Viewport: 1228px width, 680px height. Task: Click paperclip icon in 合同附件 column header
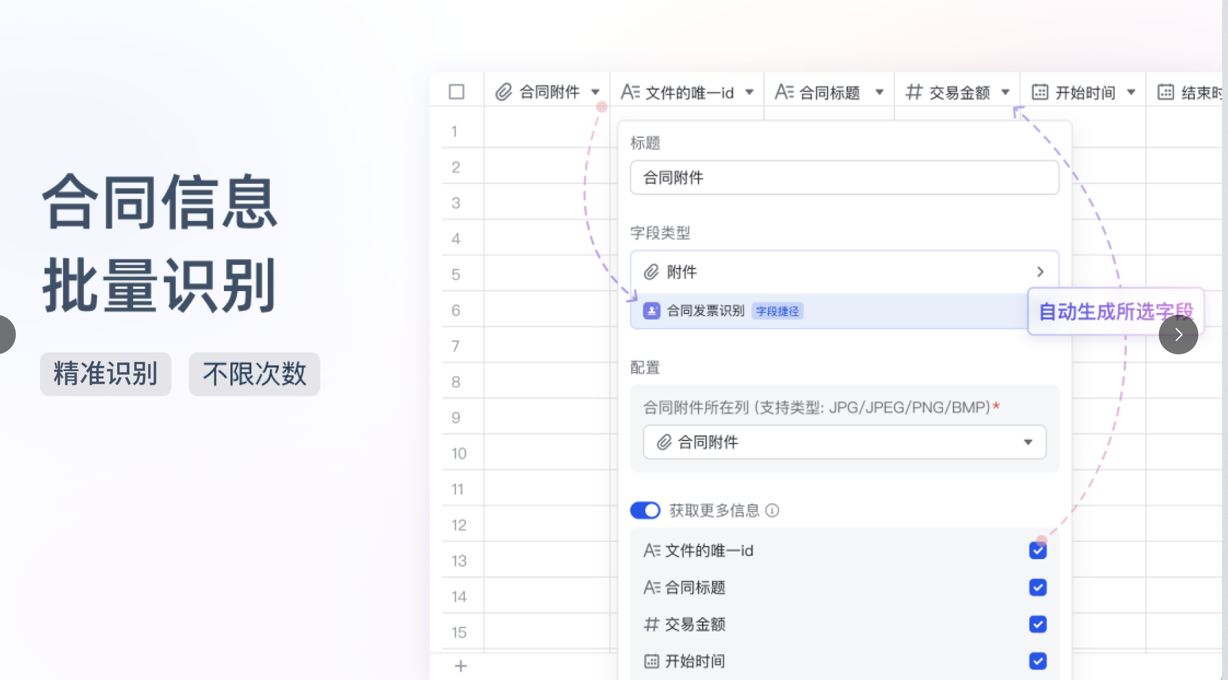(x=503, y=92)
